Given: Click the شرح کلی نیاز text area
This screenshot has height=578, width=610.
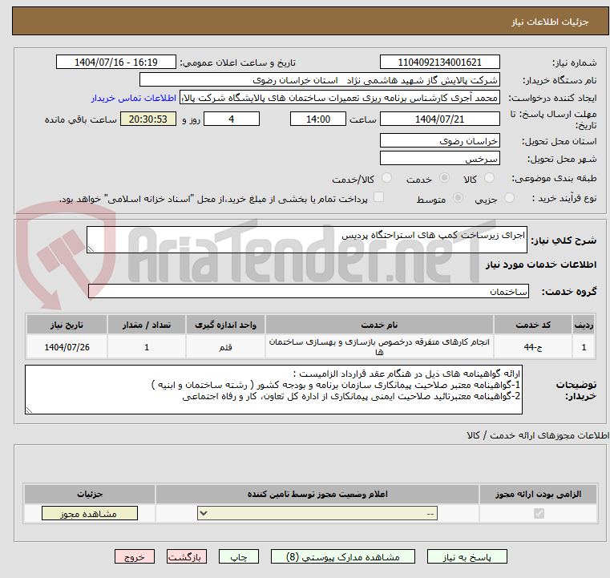Looking at the screenshot, I should [306, 240].
